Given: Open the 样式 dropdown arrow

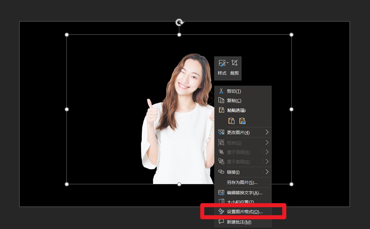Looking at the screenshot, I should coord(227,63).
